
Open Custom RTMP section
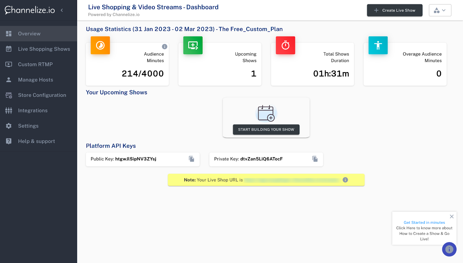tap(38, 64)
